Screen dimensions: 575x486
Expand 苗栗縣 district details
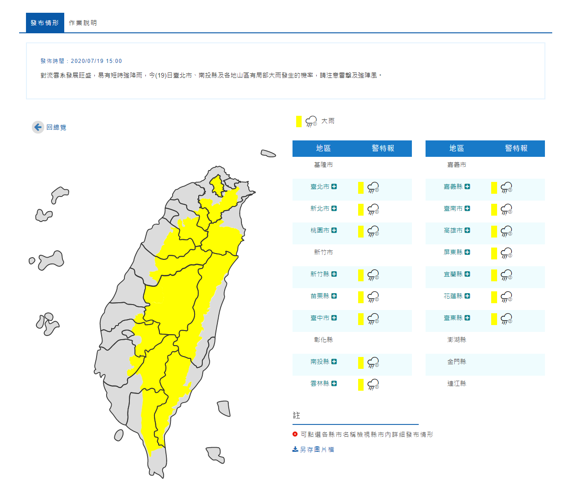(334, 296)
